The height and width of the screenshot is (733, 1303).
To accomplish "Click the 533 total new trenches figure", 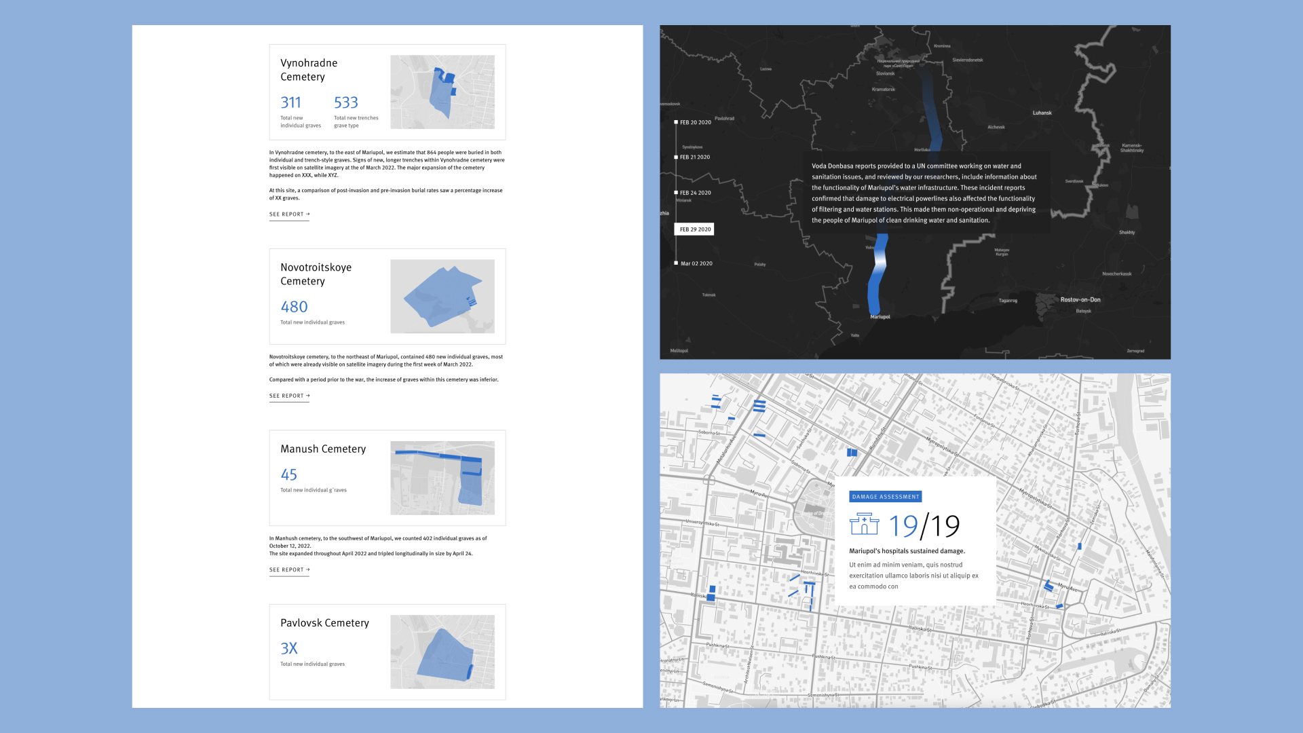I will (x=345, y=102).
